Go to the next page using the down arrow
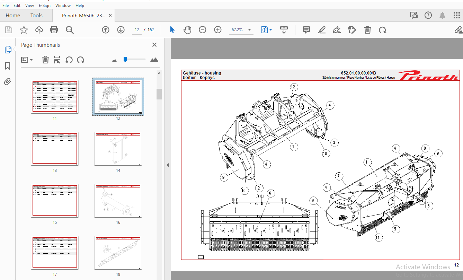Viewport: 463px width, 280px height. 121,30
